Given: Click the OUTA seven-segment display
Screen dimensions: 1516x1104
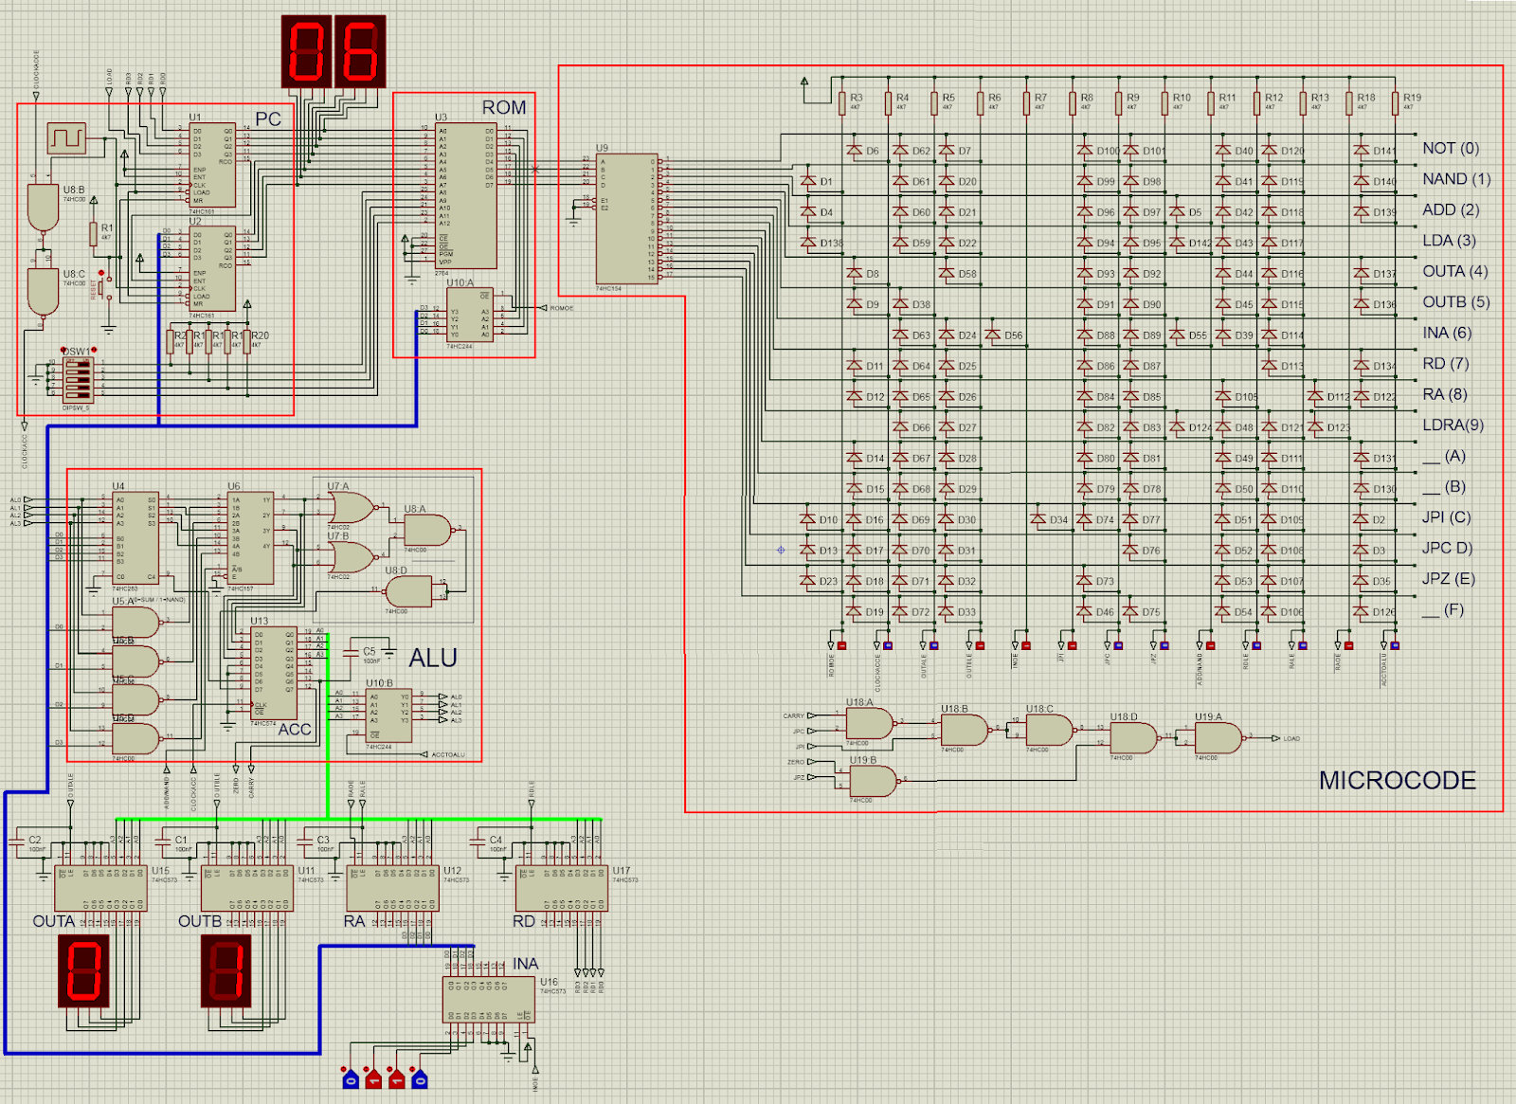Looking at the screenshot, I should [85, 970].
